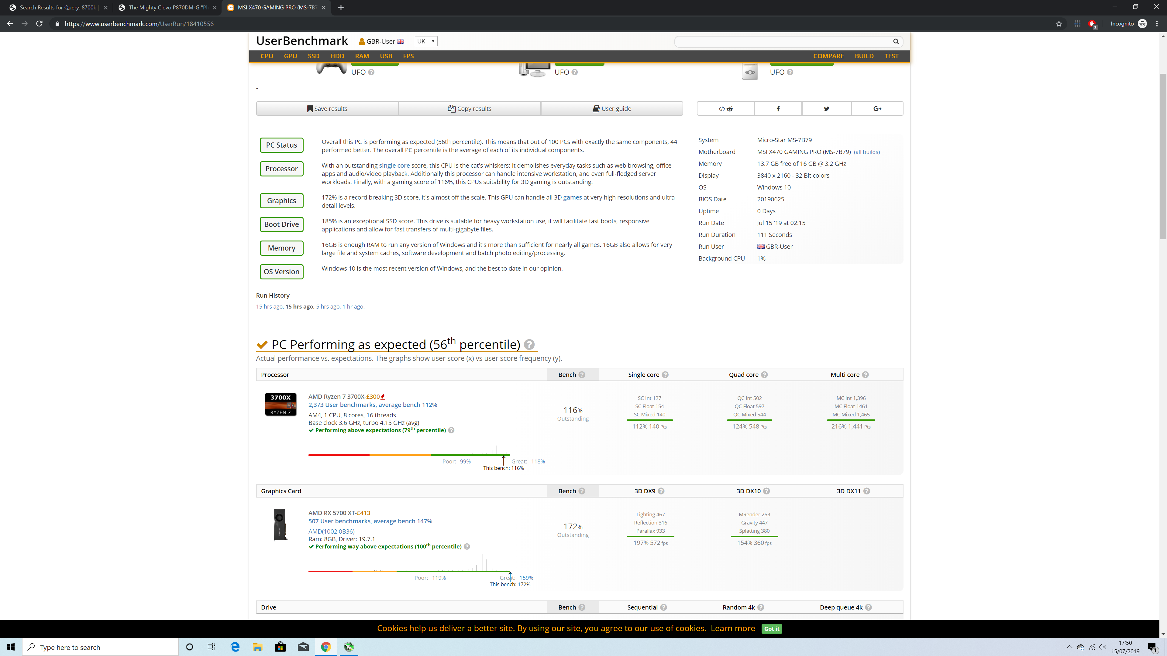Reload the page in Chrome
1167x656 pixels.
[40, 24]
